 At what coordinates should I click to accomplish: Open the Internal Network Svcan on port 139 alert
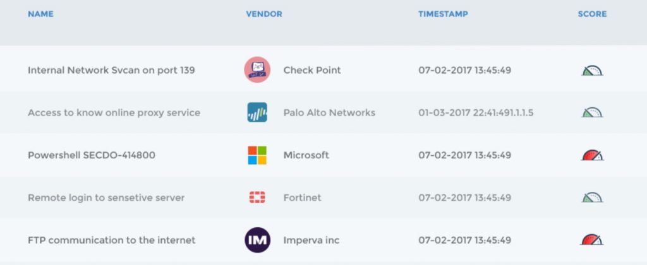point(111,71)
